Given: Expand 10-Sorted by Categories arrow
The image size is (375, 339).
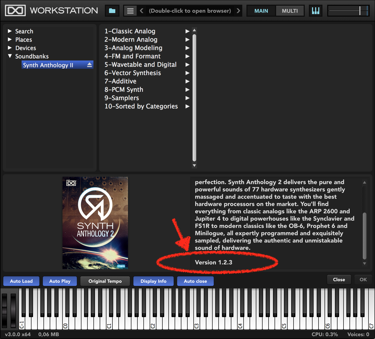Looking at the screenshot, I should point(187,106).
